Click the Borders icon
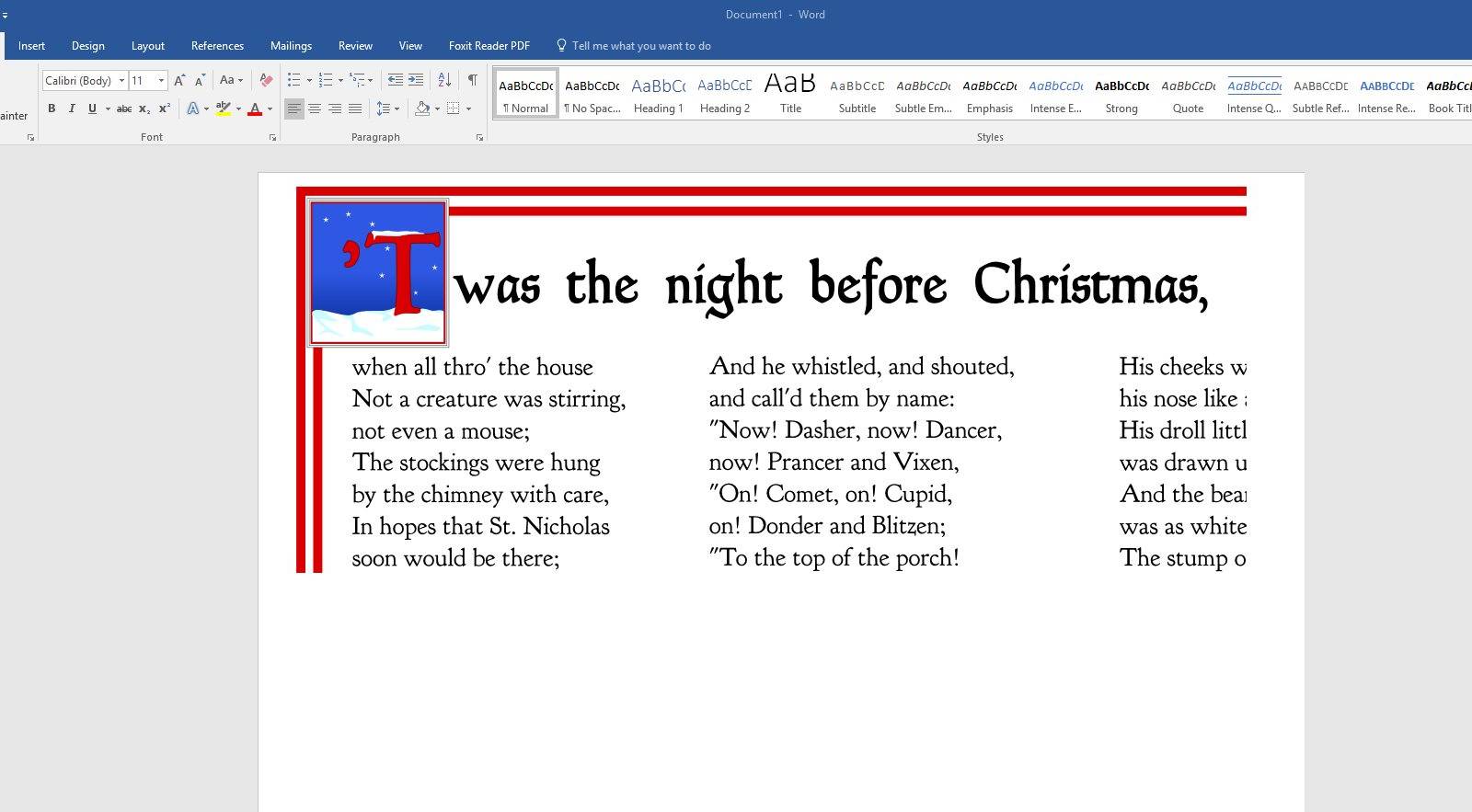1472x812 pixels. point(453,109)
